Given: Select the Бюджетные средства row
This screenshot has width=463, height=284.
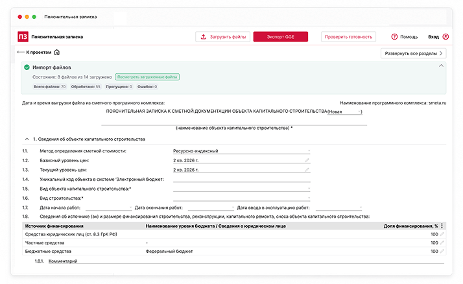Looking at the screenshot, I should (x=234, y=251).
